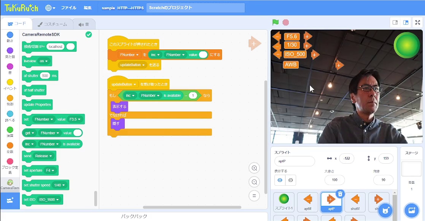Screen dimensions: 425x221
Task: Zoom in on the code workspace
Action: click(x=254, y=168)
